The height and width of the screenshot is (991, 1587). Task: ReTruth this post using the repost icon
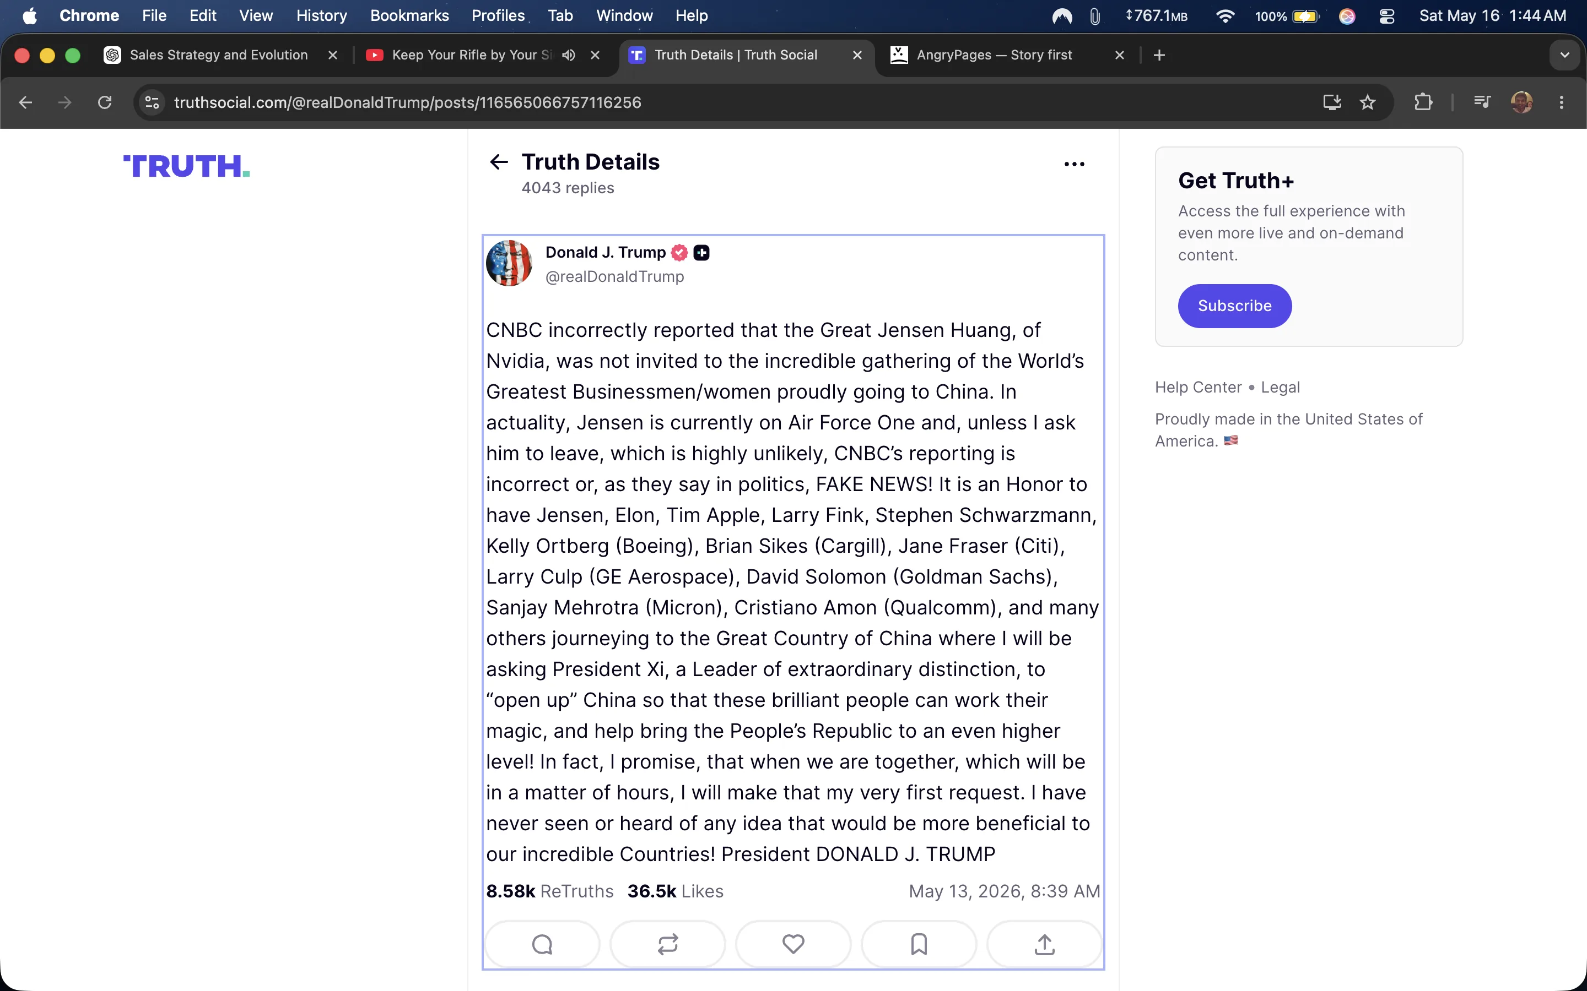tap(668, 944)
